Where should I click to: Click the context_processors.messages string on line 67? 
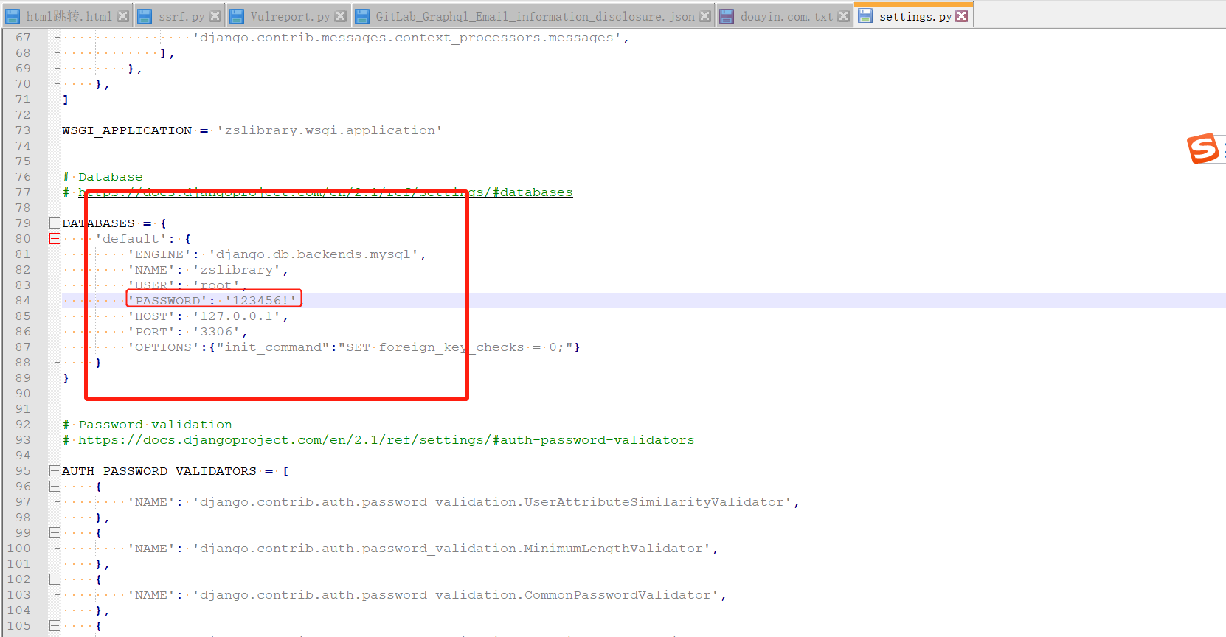click(407, 38)
